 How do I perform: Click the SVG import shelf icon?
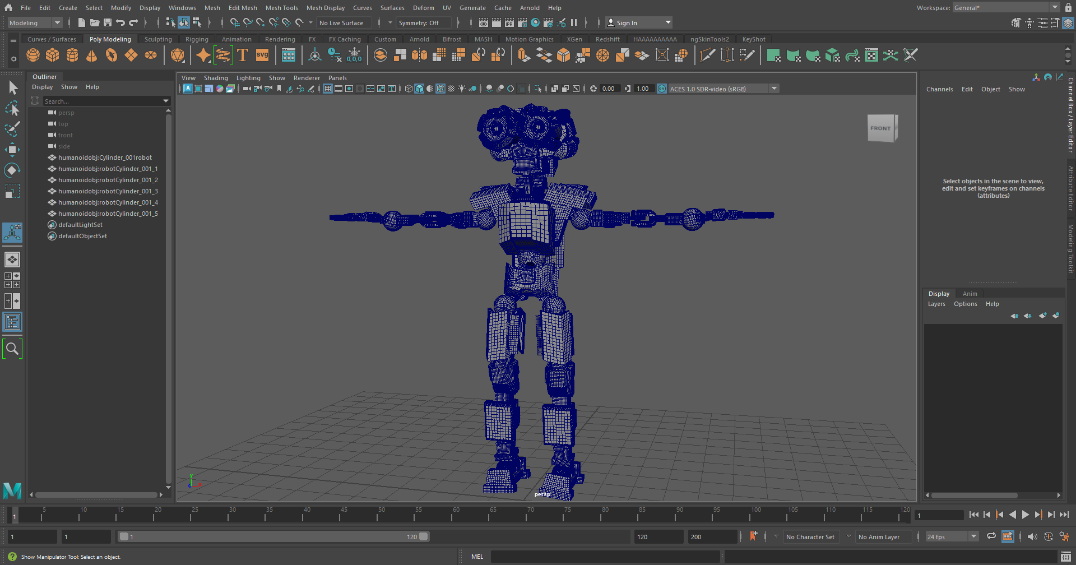point(262,55)
